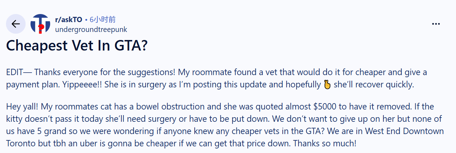Click the word EDIT in the update

(x=14, y=73)
